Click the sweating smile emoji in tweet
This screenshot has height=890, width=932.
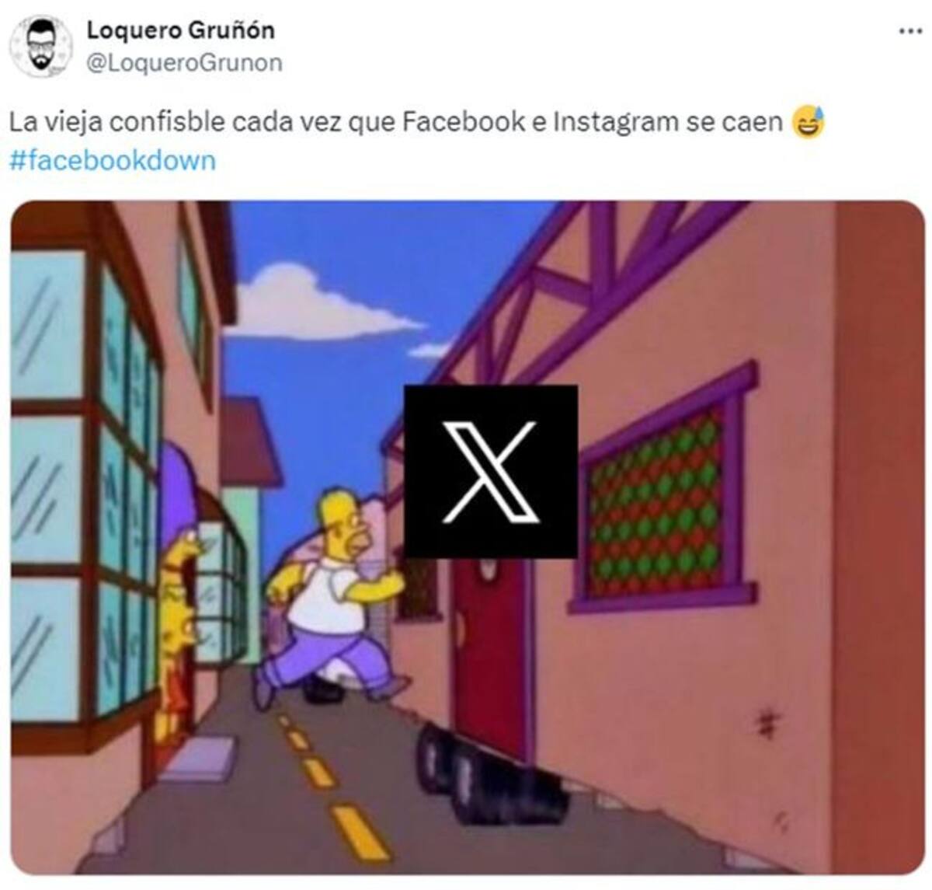coord(809,123)
